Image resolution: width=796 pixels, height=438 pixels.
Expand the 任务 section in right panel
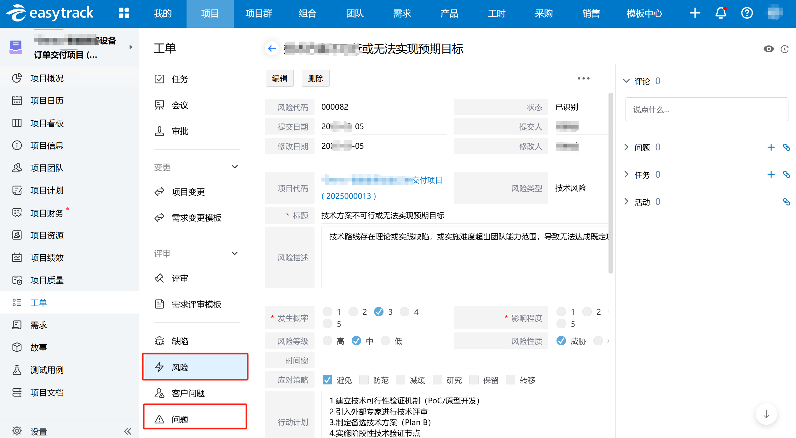coord(626,175)
